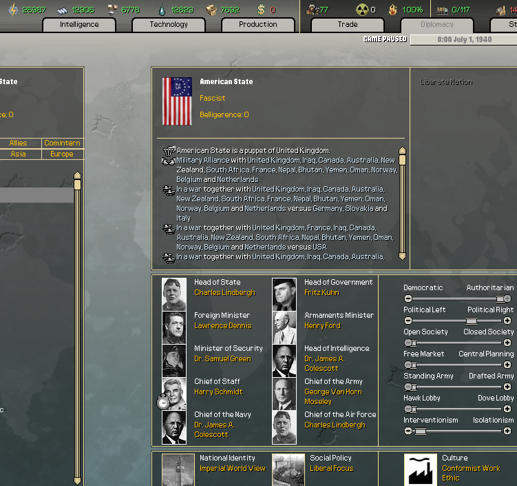The width and height of the screenshot is (517, 486).
Task: Click the clock icon on Chief of Staff
Action: click(163, 402)
